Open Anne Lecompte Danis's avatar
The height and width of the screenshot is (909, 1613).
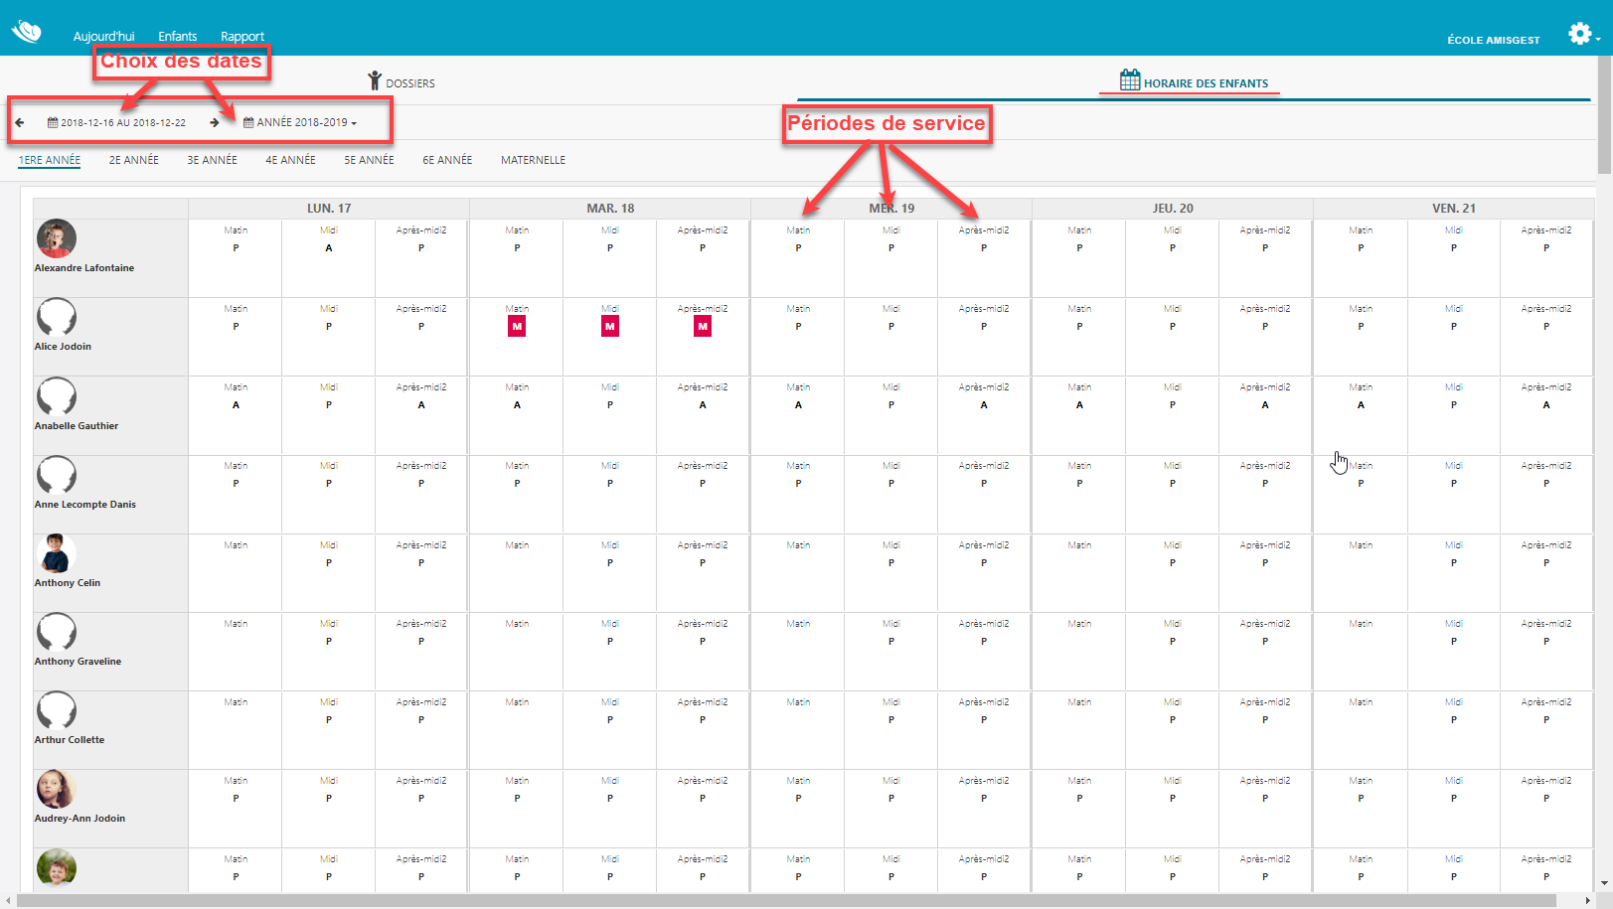click(57, 474)
